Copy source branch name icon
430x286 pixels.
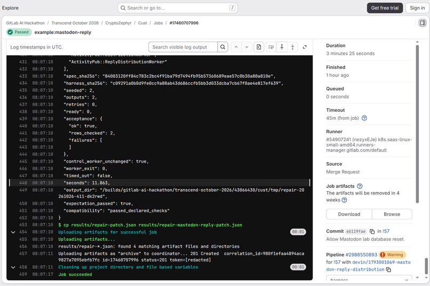(x=388, y=269)
